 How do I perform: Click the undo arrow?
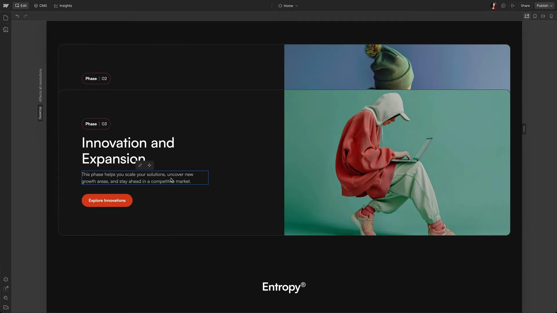tap(17, 16)
